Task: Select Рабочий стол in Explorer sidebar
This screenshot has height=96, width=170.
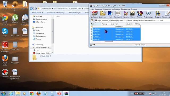Action: 39,22
